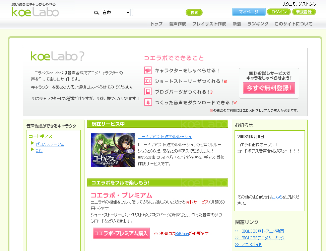Open the BIGLOBEアニメ&コミック link
326x251 pixels.
[259, 238]
